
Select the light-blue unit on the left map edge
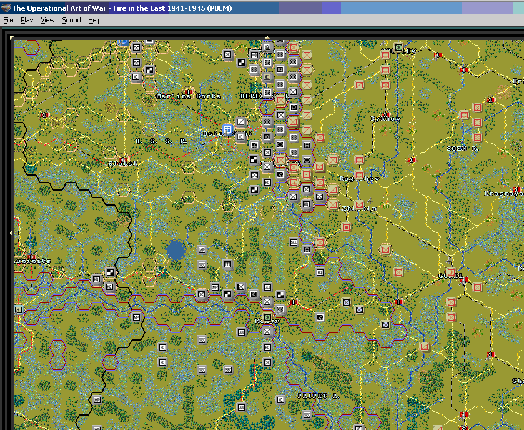coord(18,309)
